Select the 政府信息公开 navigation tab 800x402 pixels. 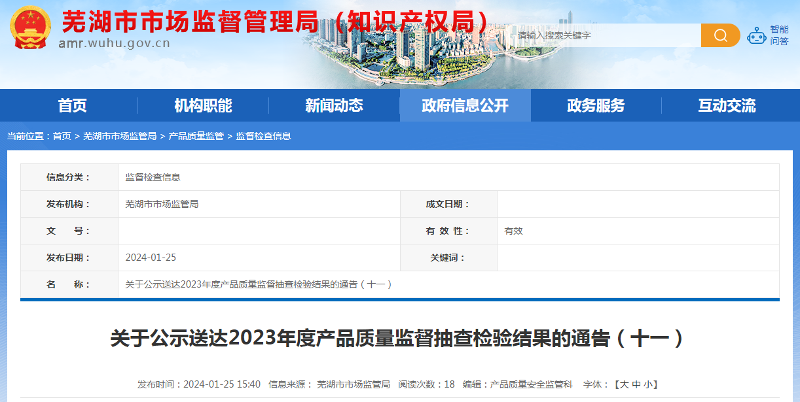point(465,105)
